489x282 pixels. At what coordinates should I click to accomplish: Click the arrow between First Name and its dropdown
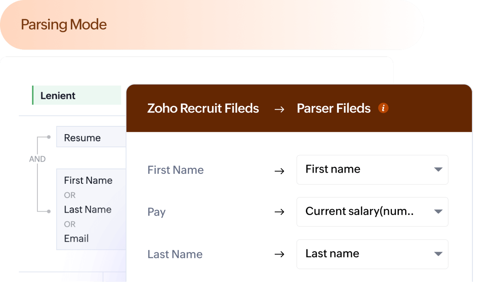[x=280, y=170]
